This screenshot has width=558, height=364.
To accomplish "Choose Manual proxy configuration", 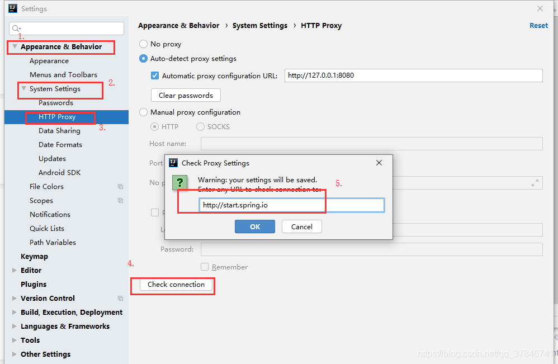I will point(143,112).
